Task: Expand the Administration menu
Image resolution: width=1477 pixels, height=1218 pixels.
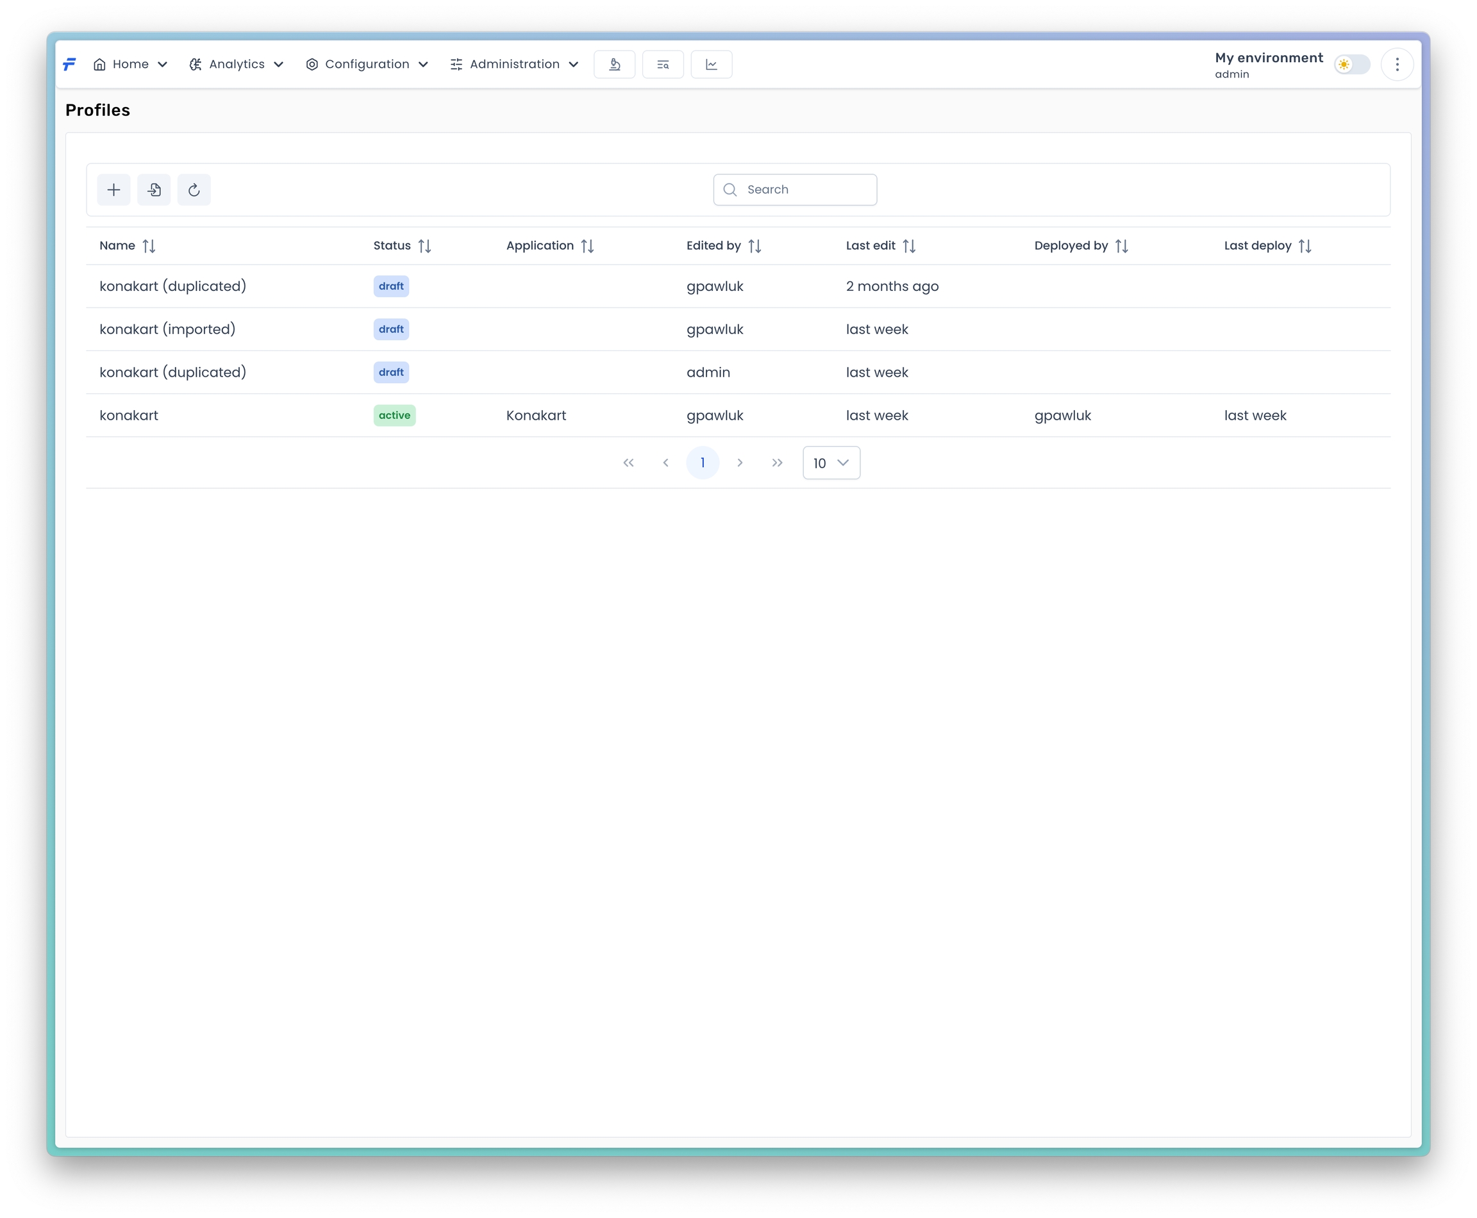Action: [514, 65]
